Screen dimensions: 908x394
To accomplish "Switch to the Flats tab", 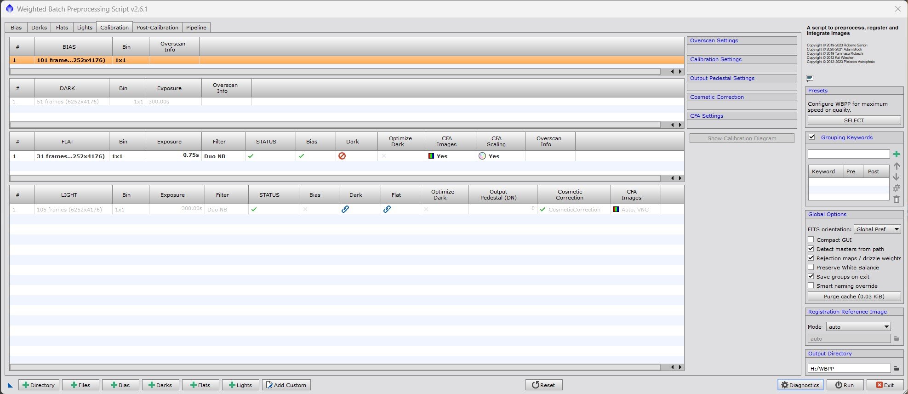I will point(62,28).
